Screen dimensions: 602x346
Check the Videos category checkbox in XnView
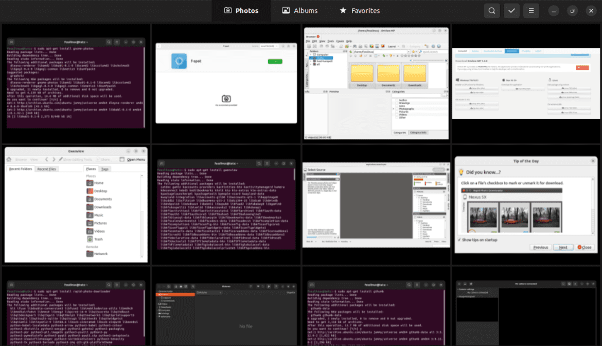tap(397, 114)
